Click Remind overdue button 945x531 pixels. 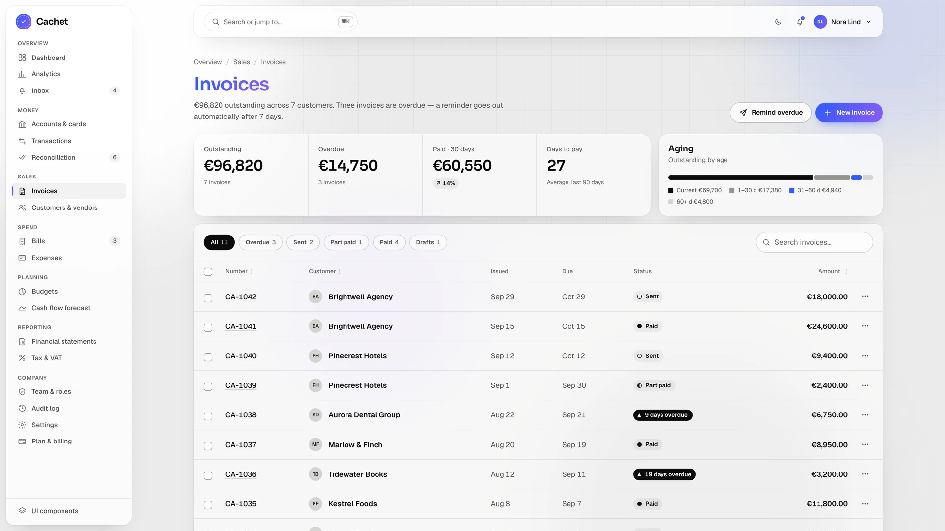pyautogui.click(x=771, y=113)
